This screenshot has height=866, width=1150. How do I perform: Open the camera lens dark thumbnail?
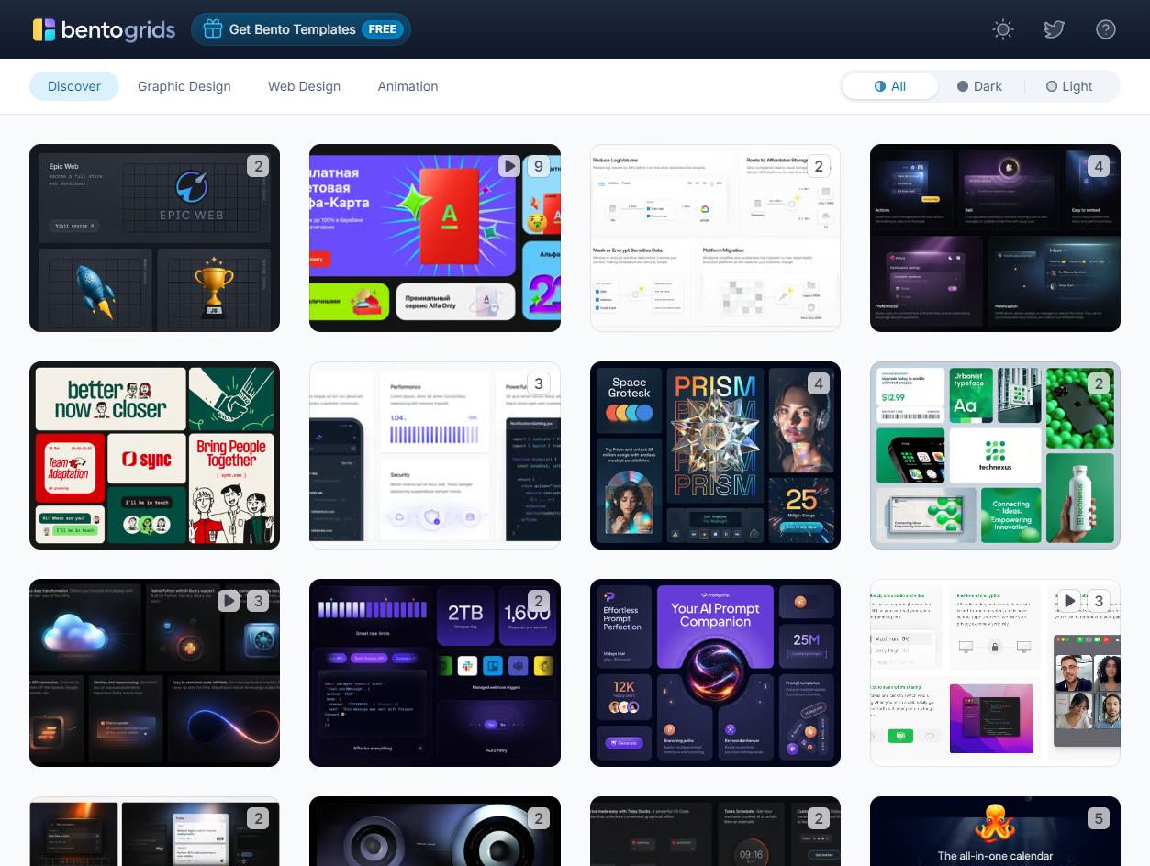coord(435,831)
